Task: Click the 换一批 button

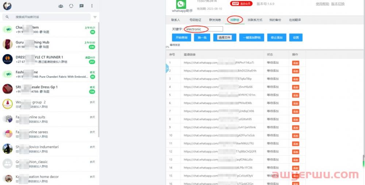Action: pyautogui.click(x=202, y=38)
